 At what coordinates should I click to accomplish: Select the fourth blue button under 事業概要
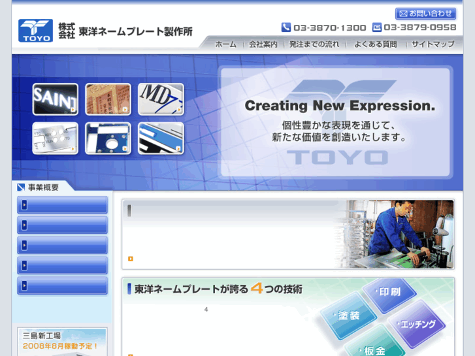pyautogui.click(x=63, y=265)
